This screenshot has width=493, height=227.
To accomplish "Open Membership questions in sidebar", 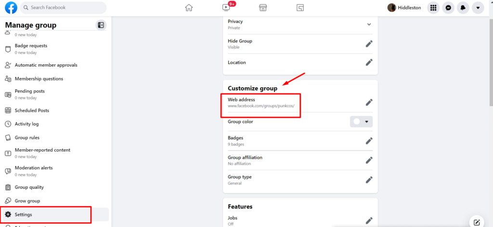I will click(x=55, y=79).
